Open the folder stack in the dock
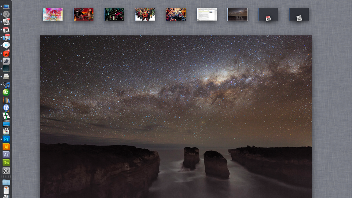The image size is (352, 198). [6, 182]
